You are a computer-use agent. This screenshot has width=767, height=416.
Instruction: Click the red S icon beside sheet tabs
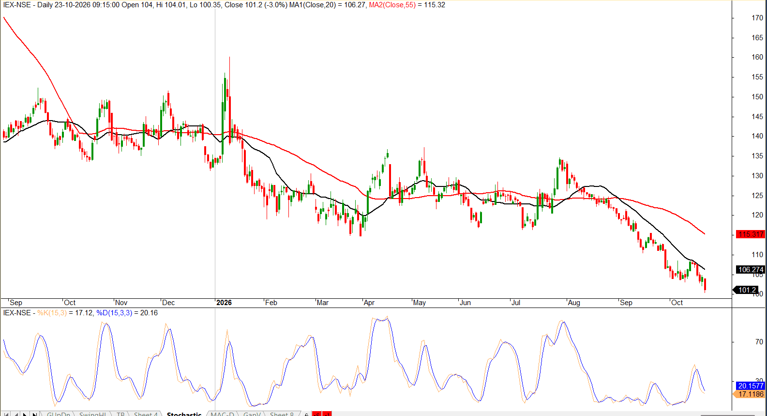point(316,414)
